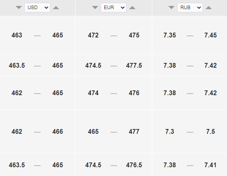This screenshot has width=227, height=176.
Task: Sort EUR column descending with down arrow
Action: [x=95, y=8]
